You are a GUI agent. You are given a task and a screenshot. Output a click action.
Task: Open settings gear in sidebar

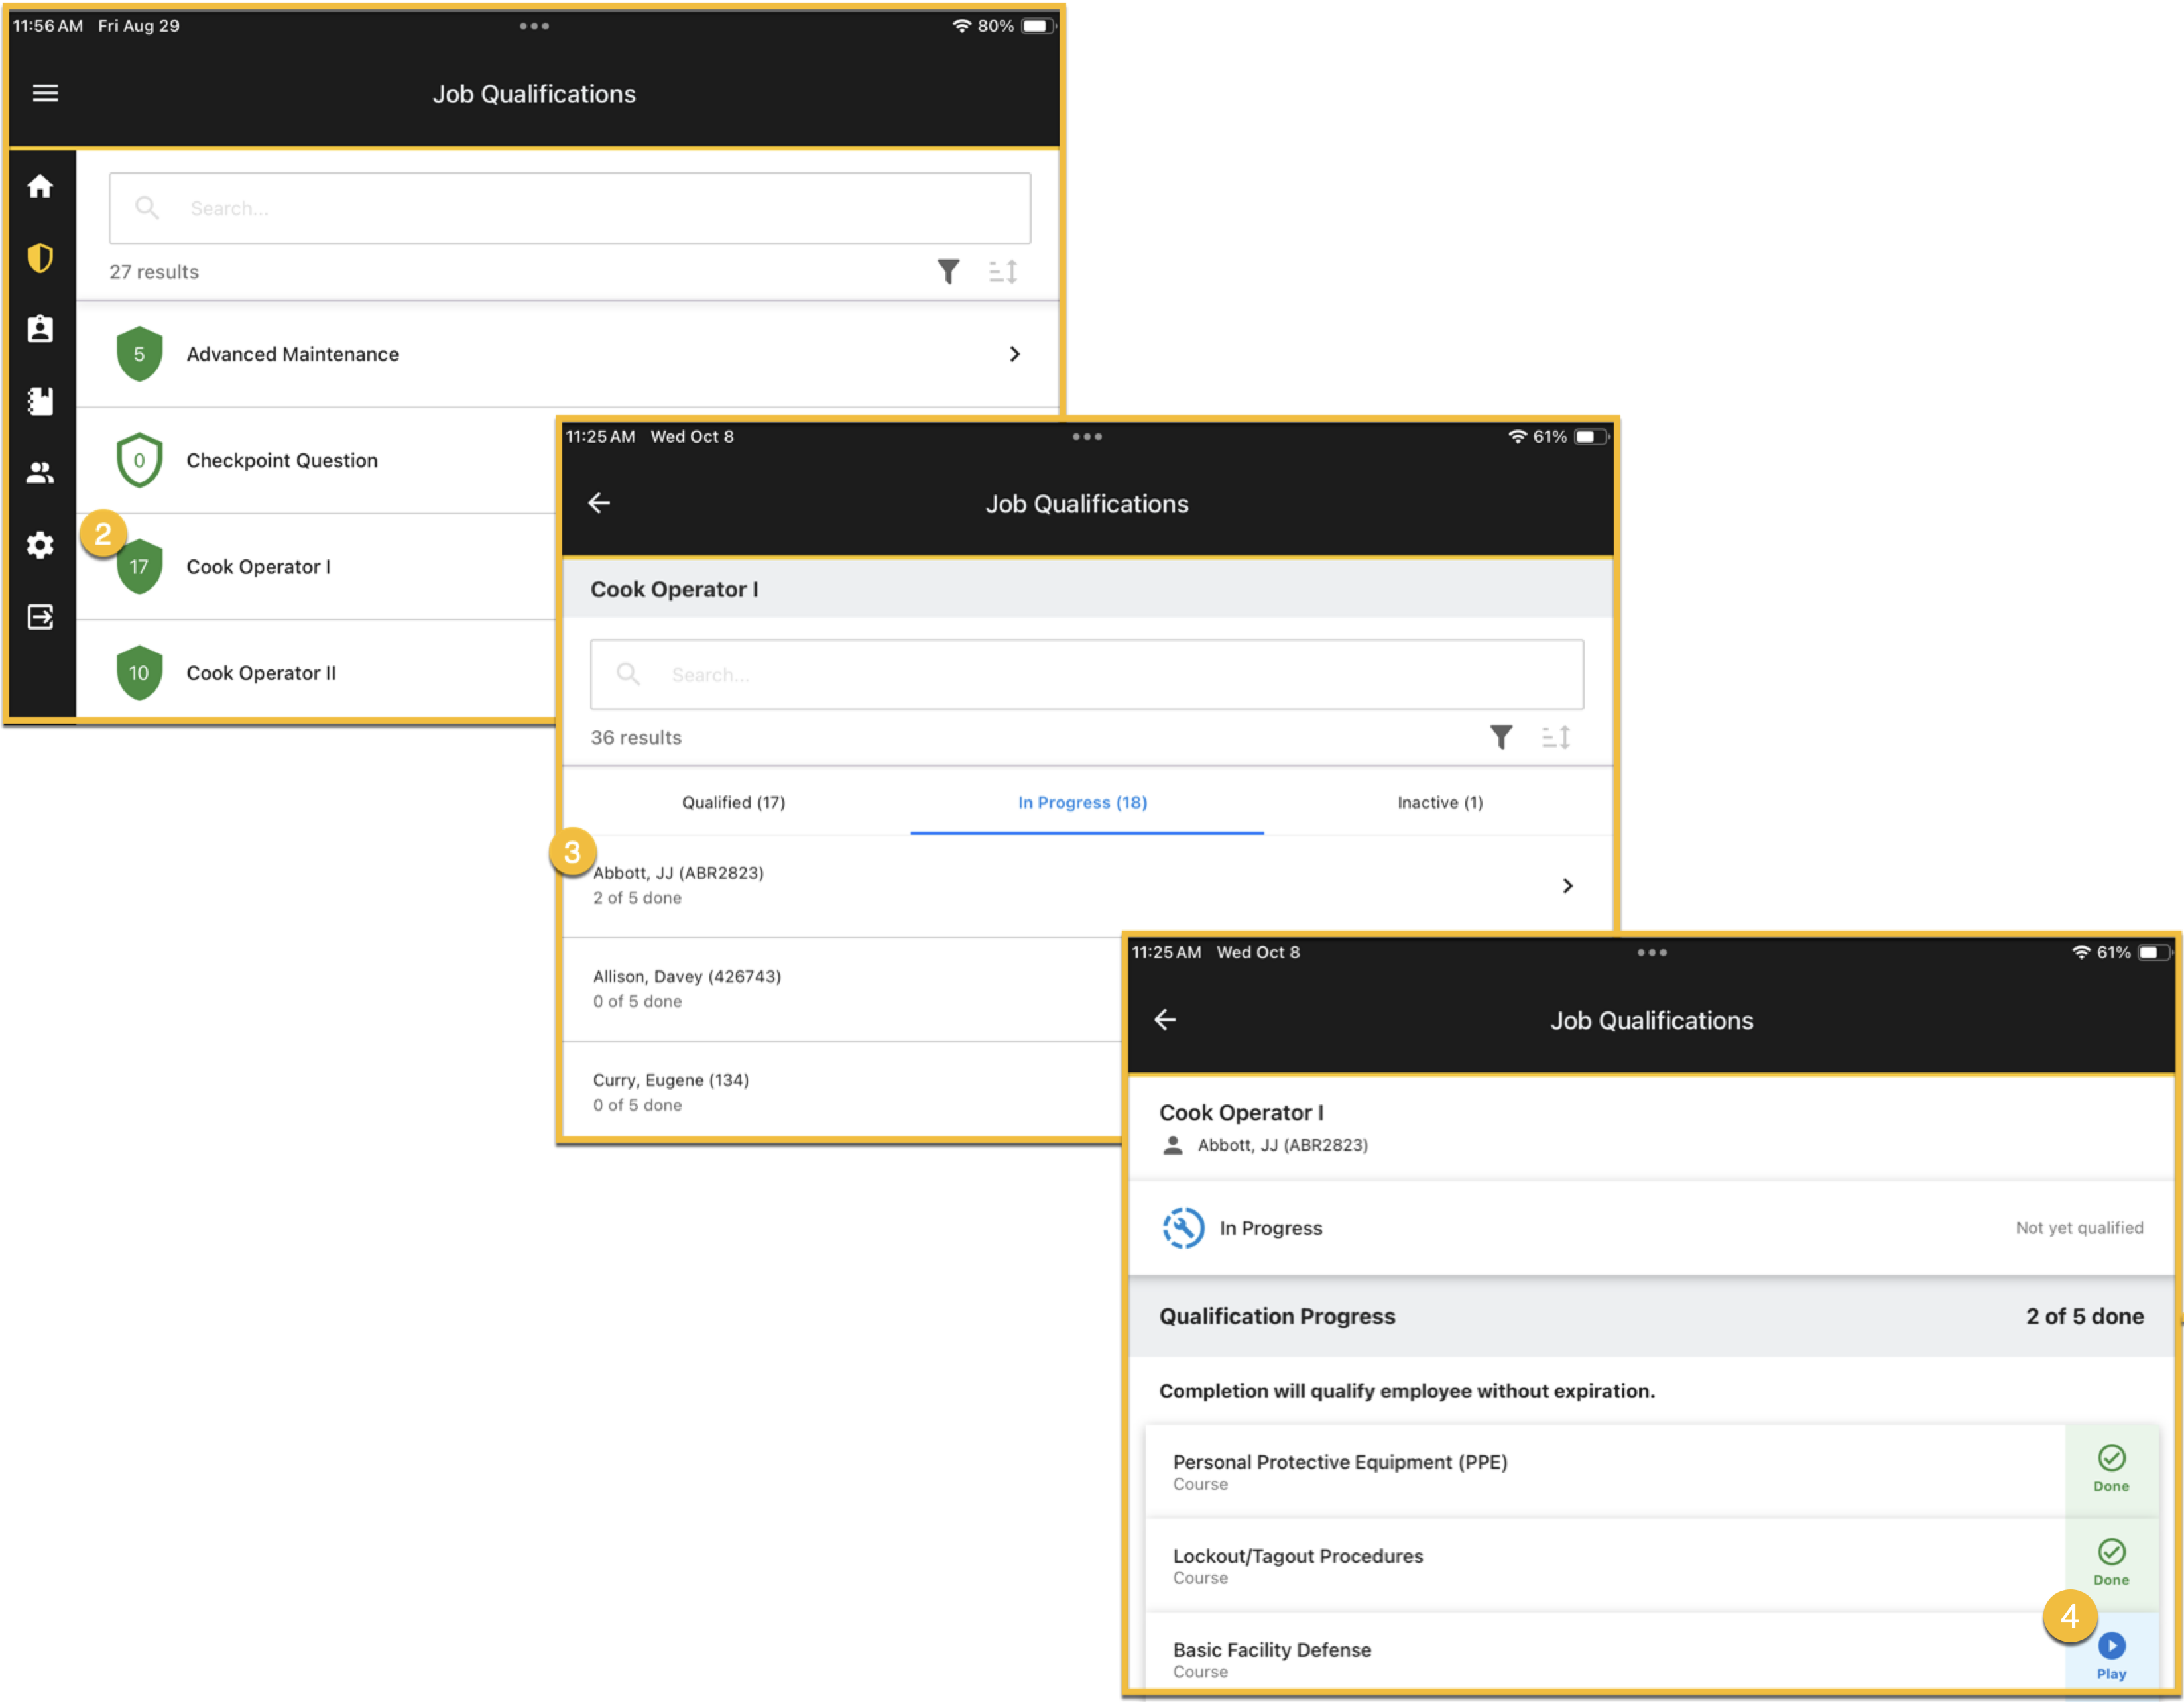(x=40, y=545)
